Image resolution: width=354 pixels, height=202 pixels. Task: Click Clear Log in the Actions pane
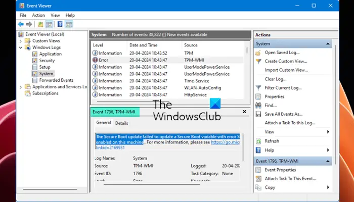[x=276, y=79]
